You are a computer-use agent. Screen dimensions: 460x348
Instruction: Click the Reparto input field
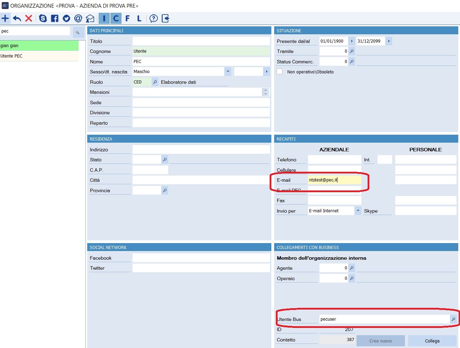[201, 123]
